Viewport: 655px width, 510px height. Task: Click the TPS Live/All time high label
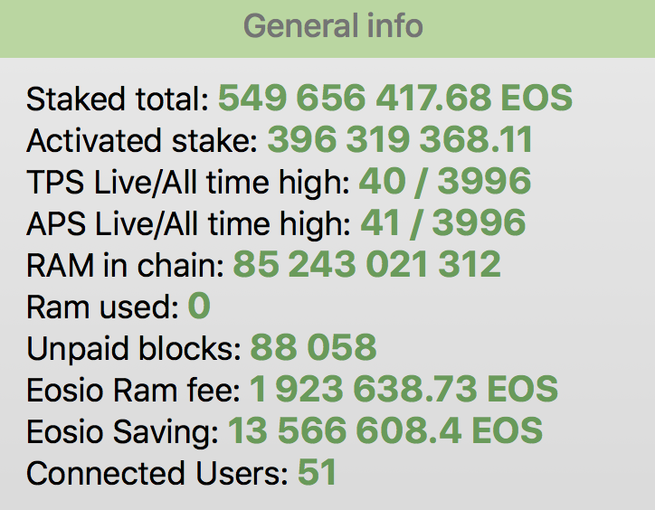[188, 182]
